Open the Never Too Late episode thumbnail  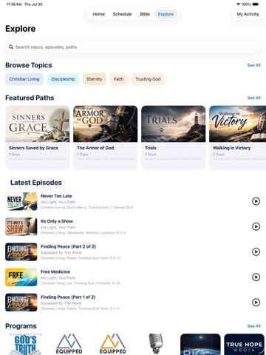(21, 201)
